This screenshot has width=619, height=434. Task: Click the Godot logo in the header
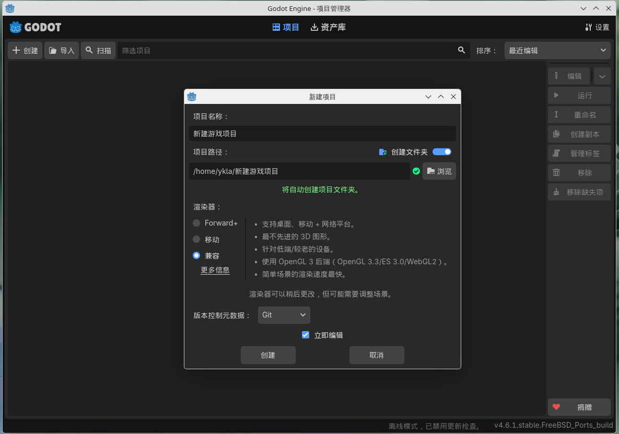[35, 27]
